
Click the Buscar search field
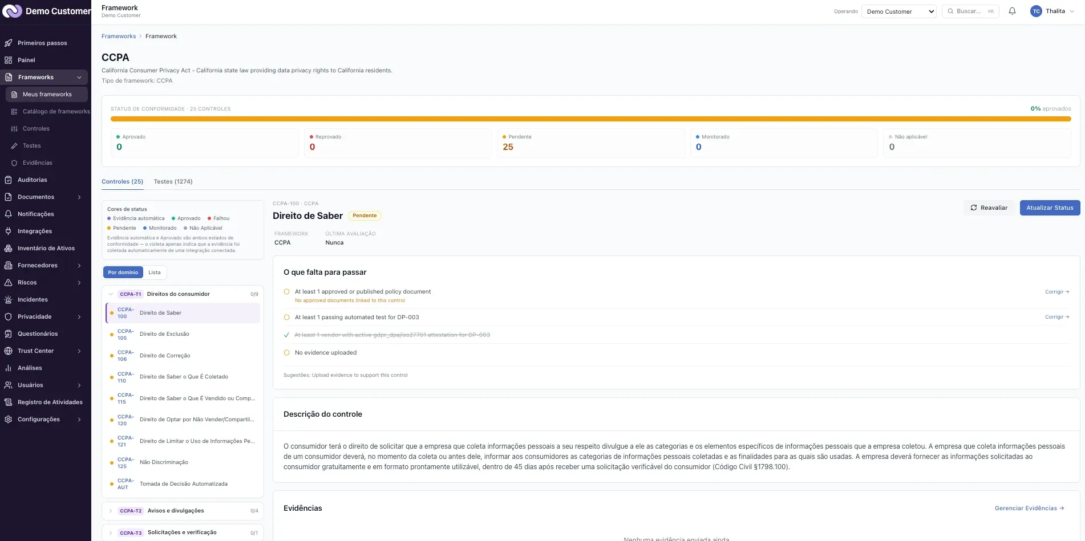pyautogui.click(x=970, y=11)
